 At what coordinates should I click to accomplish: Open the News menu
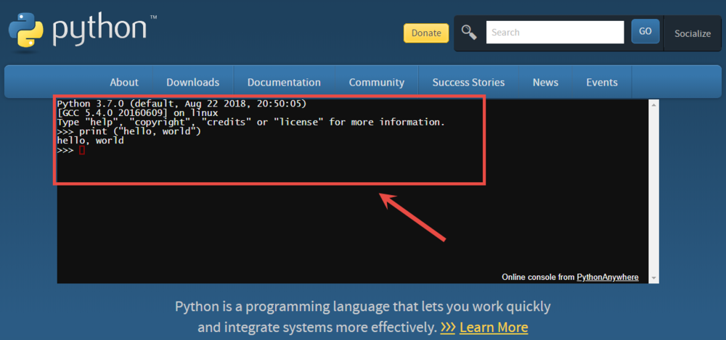coord(545,82)
